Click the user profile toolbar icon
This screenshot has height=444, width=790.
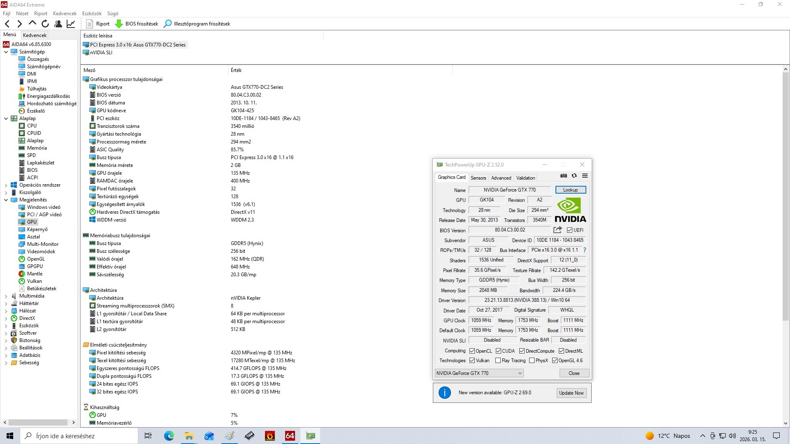pyautogui.click(x=58, y=24)
